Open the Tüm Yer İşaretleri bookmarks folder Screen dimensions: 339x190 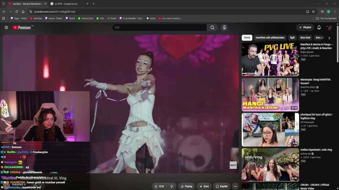326,18
